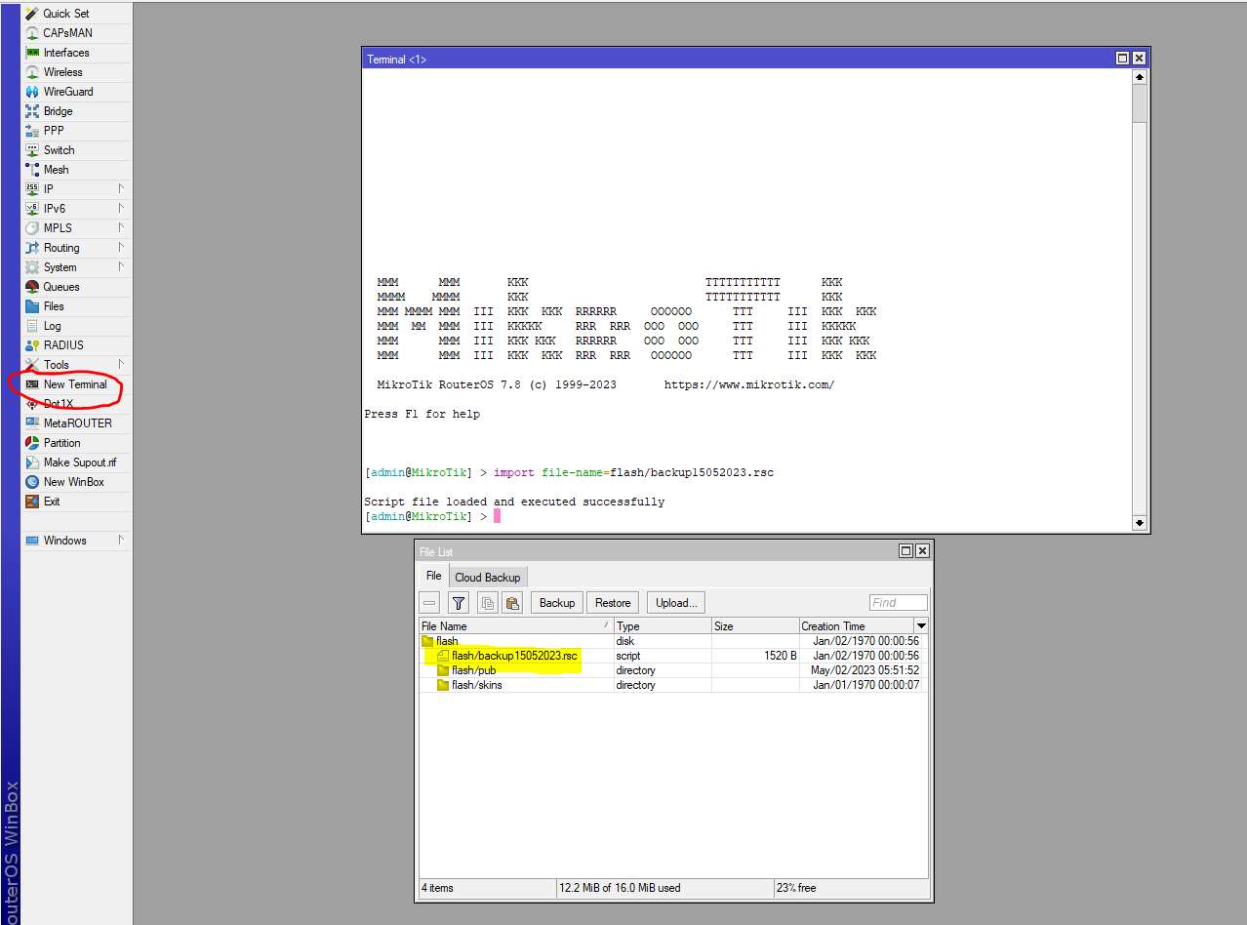The image size is (1247, 925).
Task: Switch to the Cloud Backup tab
Action: click(488, 577)
